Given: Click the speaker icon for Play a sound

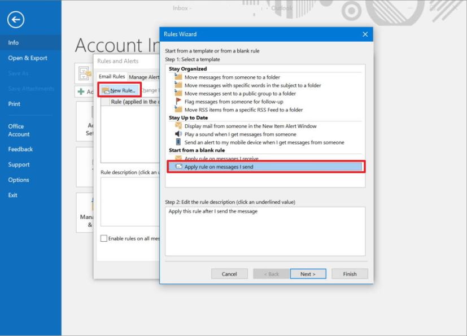Looking at the screenshot, I should pyautogui.click(x=178, y=133).
